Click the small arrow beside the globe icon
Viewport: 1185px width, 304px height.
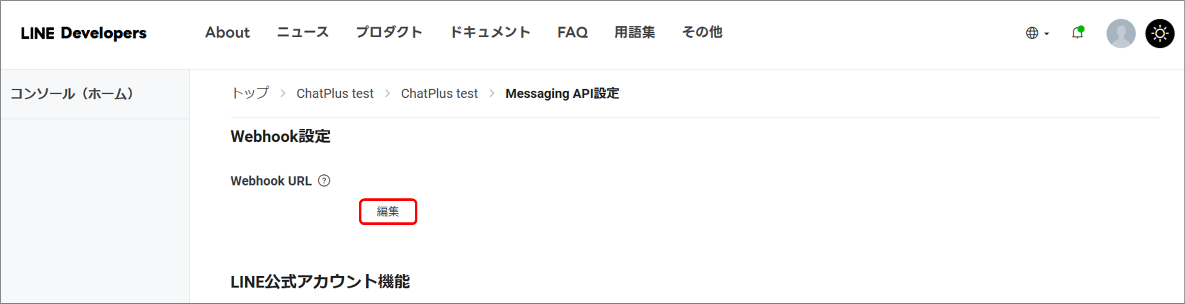[1047, 34]
